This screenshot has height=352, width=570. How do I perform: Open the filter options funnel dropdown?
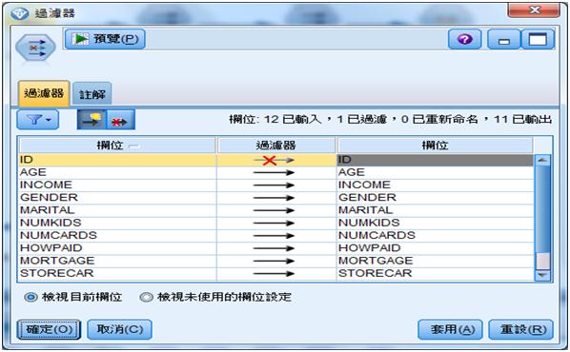click(x=38, y=120)
